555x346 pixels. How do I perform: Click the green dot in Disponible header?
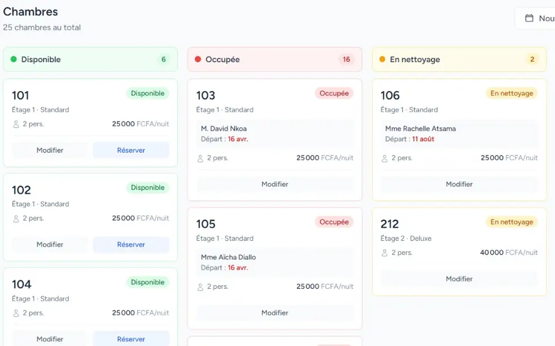point(14,59)
